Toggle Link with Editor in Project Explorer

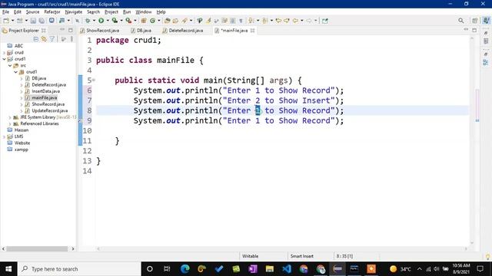pos(44,39)
